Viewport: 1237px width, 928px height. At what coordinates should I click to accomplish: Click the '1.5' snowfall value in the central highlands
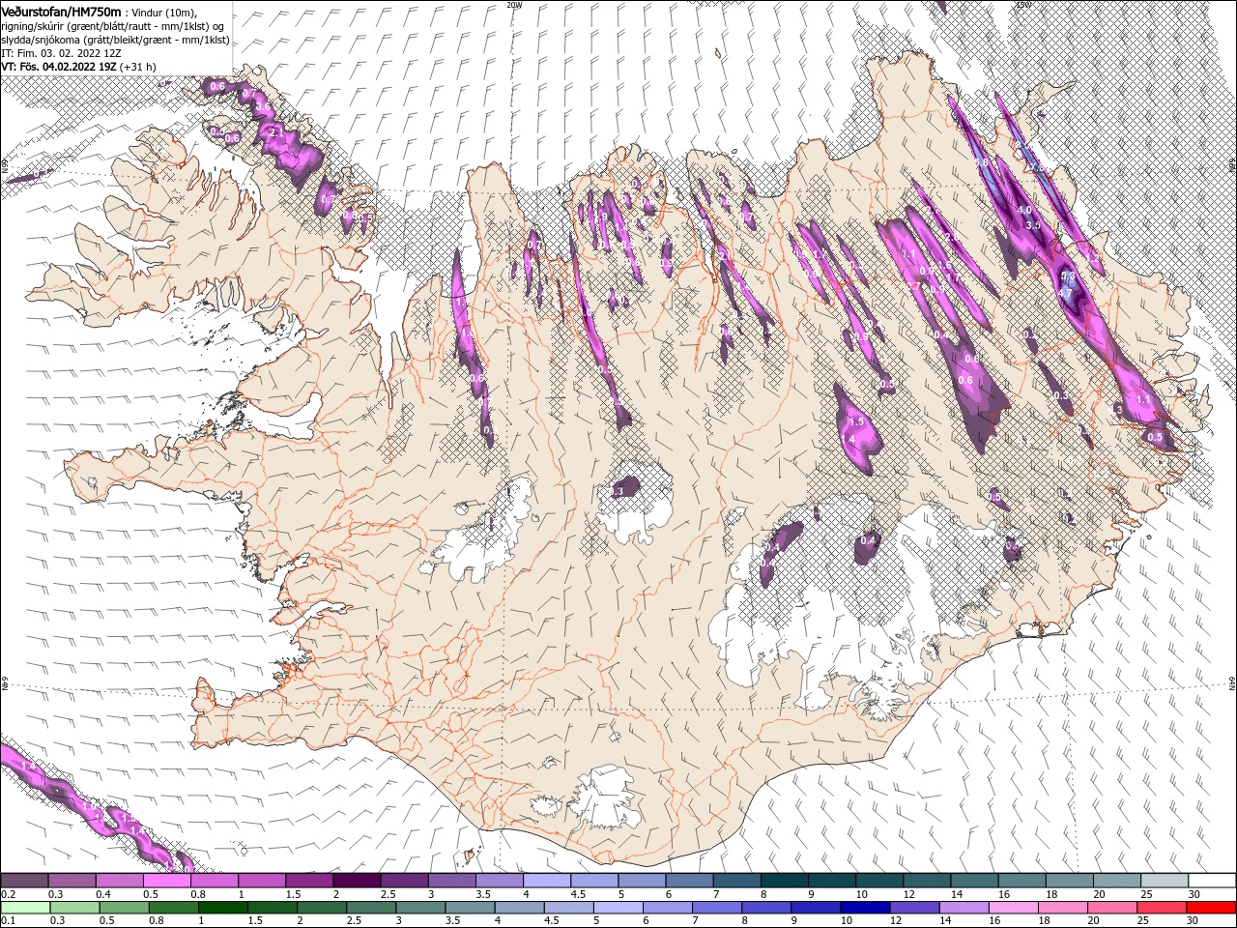point(855,422)
